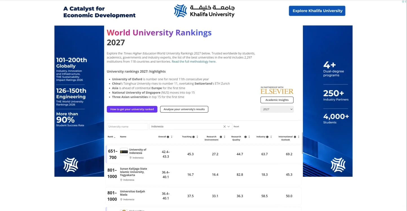The image size is (407, 211).
Task: Reset the ranking filters
Action: tap(236, 127)
